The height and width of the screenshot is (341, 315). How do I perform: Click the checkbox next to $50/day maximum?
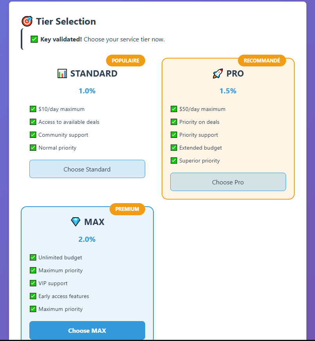coord(174,109)
